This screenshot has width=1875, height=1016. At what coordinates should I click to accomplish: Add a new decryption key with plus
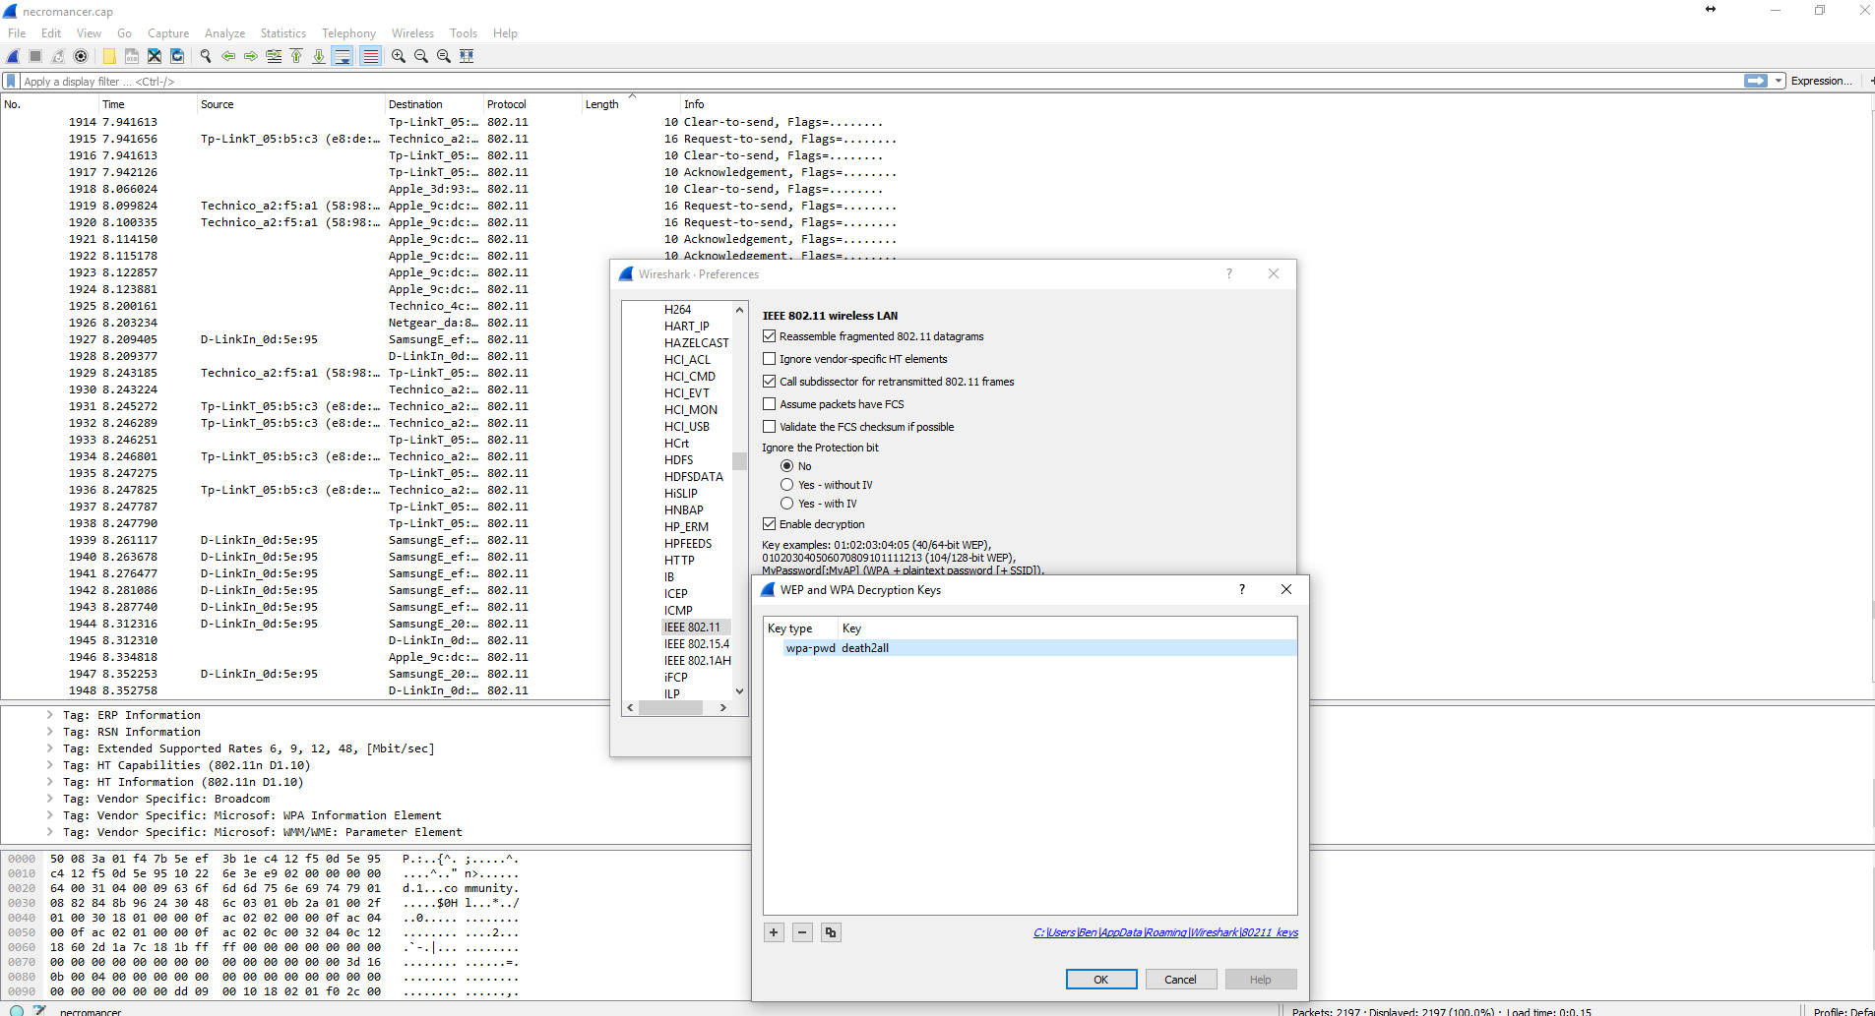tap(774, 932)
